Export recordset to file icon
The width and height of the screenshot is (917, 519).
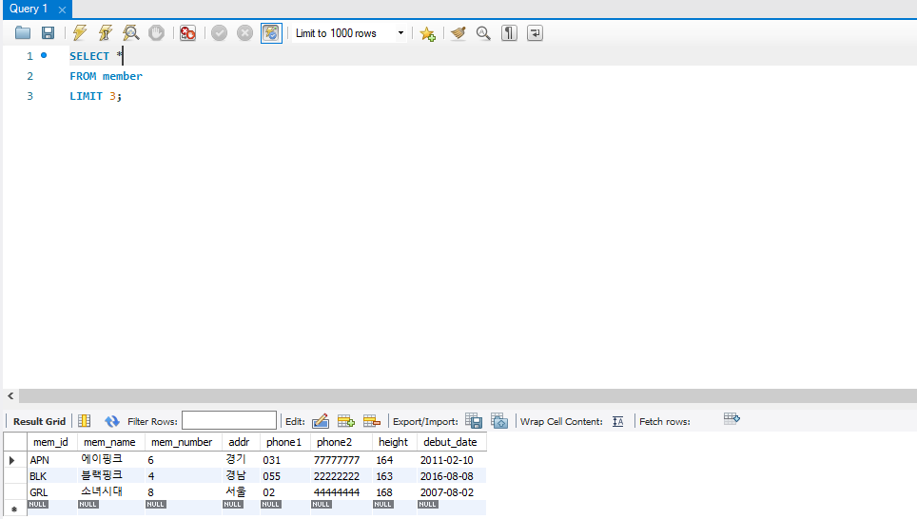[x=474, y=420]
